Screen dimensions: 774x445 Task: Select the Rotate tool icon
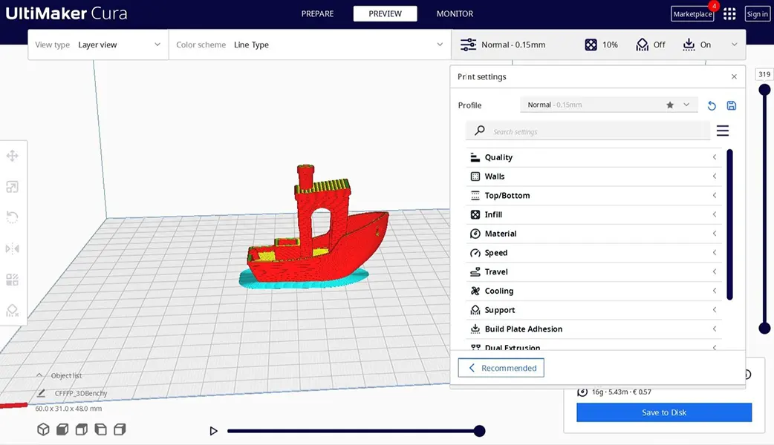point(12,217)
